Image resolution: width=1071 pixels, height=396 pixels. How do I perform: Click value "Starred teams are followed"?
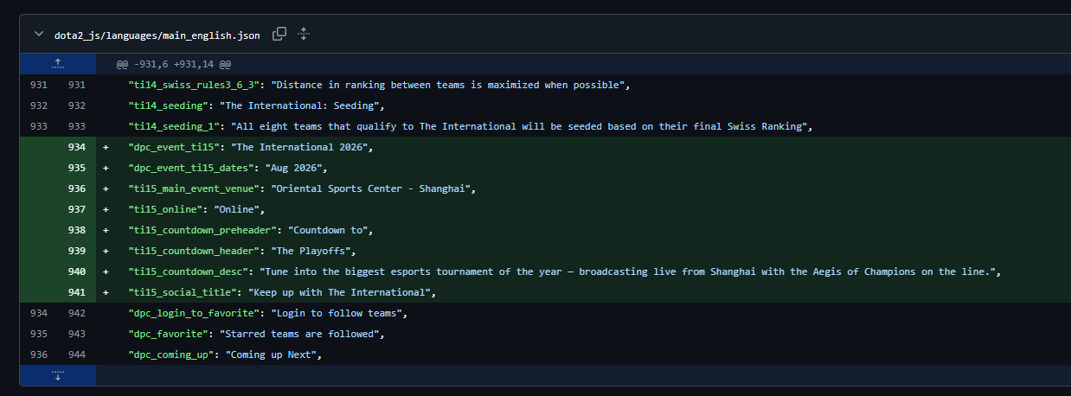(302, 334)
